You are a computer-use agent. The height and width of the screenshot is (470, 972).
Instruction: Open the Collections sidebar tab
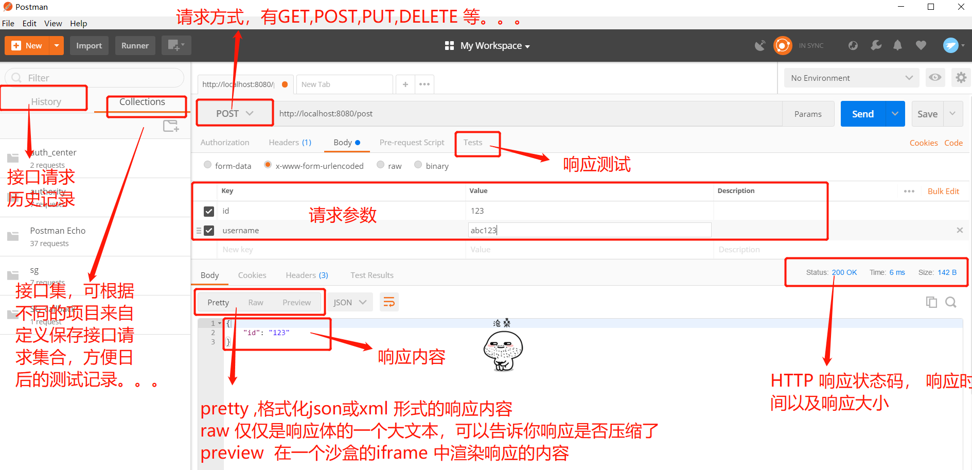tap(142, 102)
